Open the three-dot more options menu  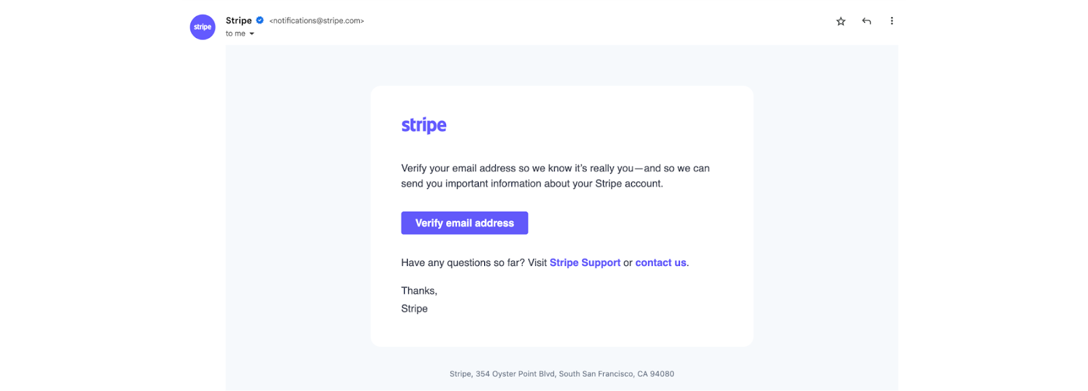pos(891,21)
